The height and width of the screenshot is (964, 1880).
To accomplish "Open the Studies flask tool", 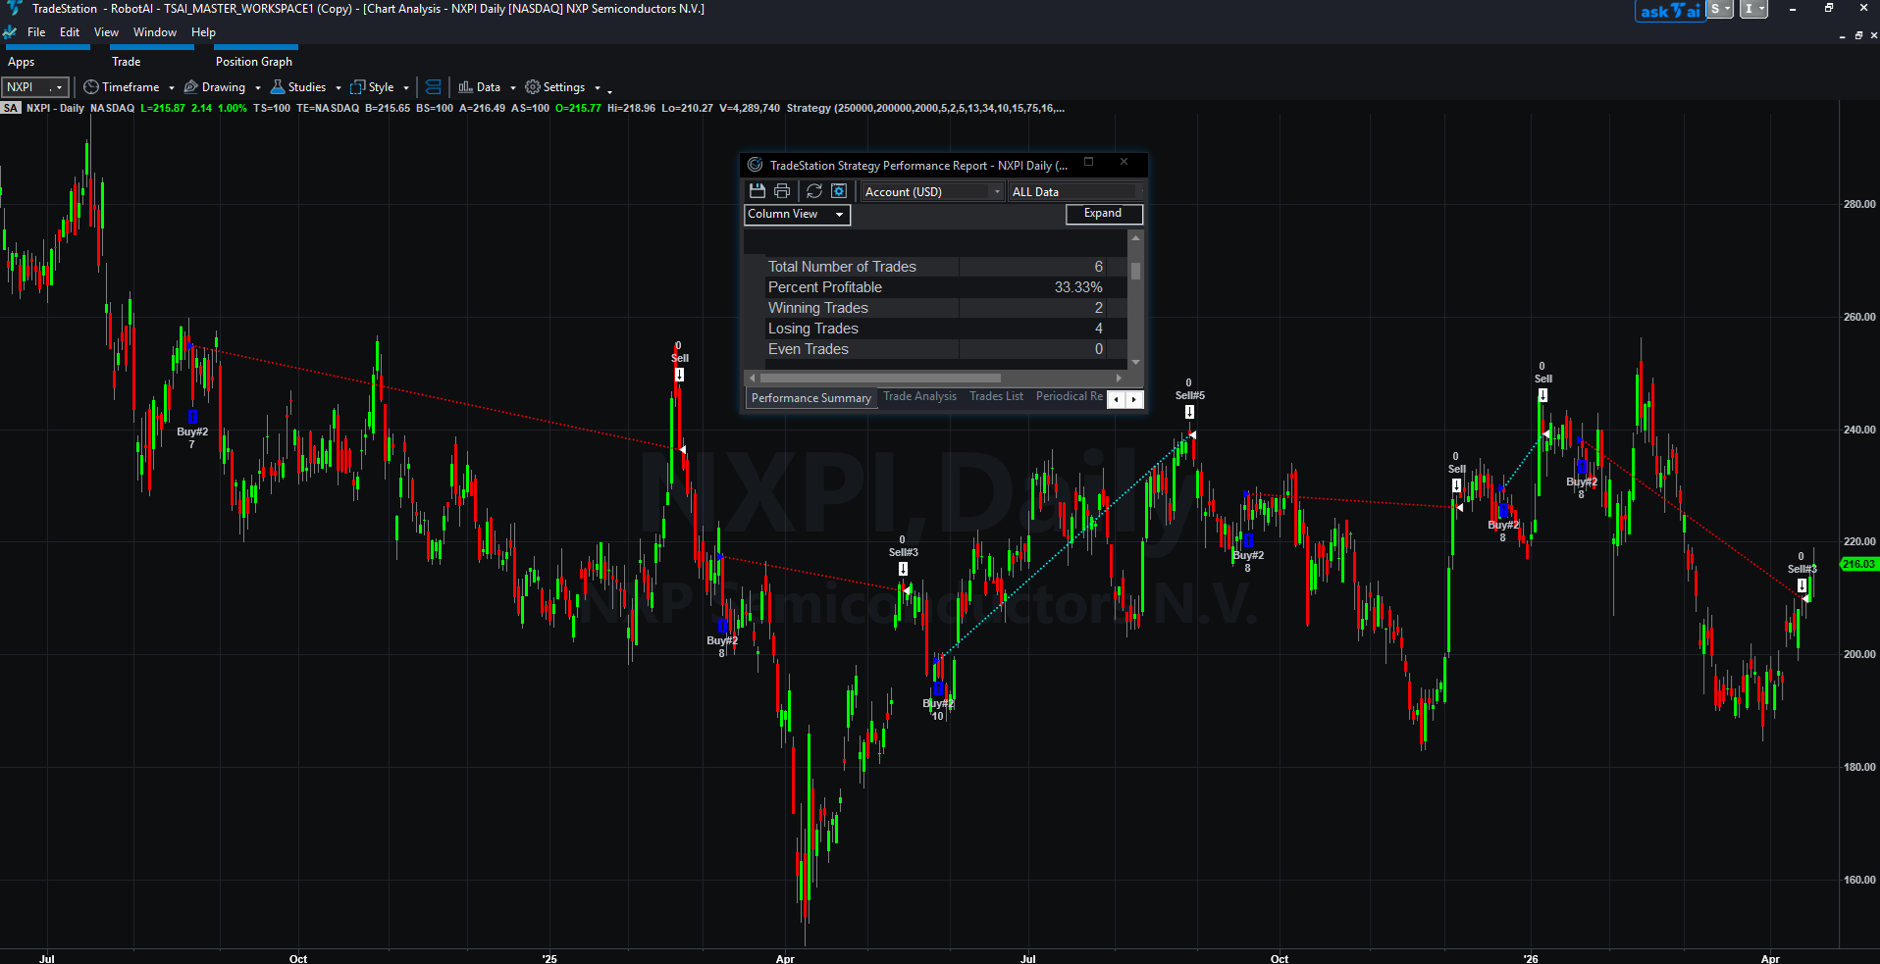I will [299, 87].
